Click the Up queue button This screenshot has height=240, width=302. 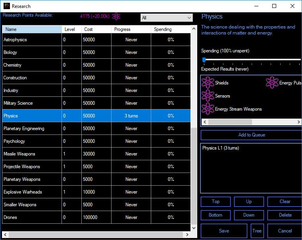[x=249, y=202]
